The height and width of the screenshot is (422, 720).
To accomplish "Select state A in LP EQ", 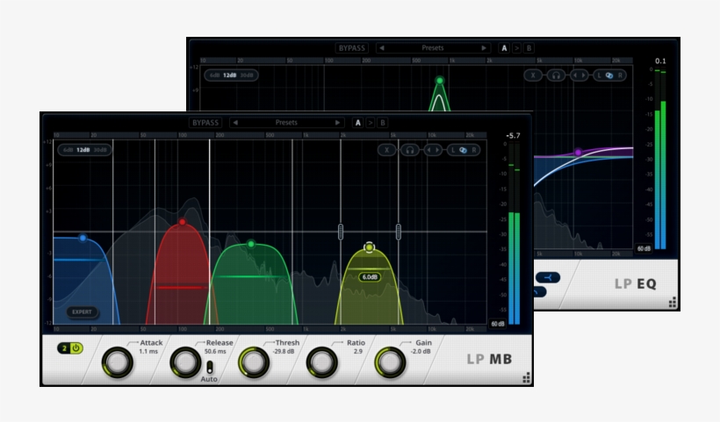I will [x=504, y=47].
